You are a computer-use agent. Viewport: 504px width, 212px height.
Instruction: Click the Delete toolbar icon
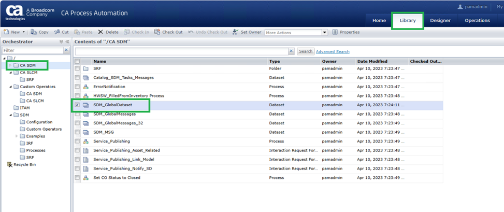tap(100, 32)
